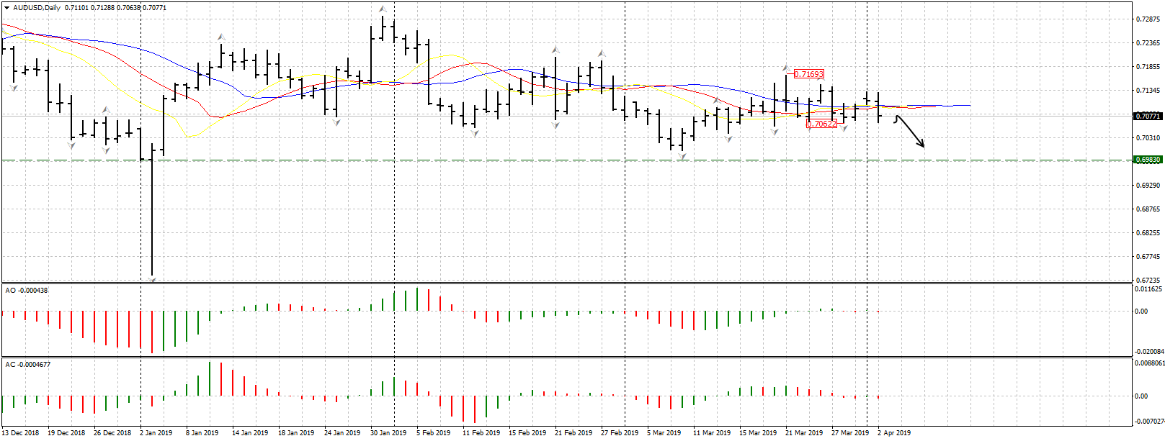This screenshot has height=441, width=1165.
Task: Click the up fractal arrow above the 30 Jan 2019 high
Action: pos(383,9)
